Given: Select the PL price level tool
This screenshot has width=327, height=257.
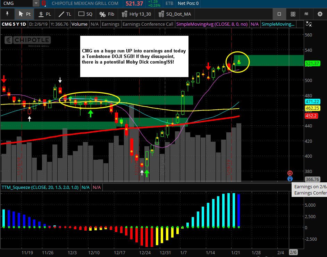Looking at the screenshot, I should tap(45, 14).
